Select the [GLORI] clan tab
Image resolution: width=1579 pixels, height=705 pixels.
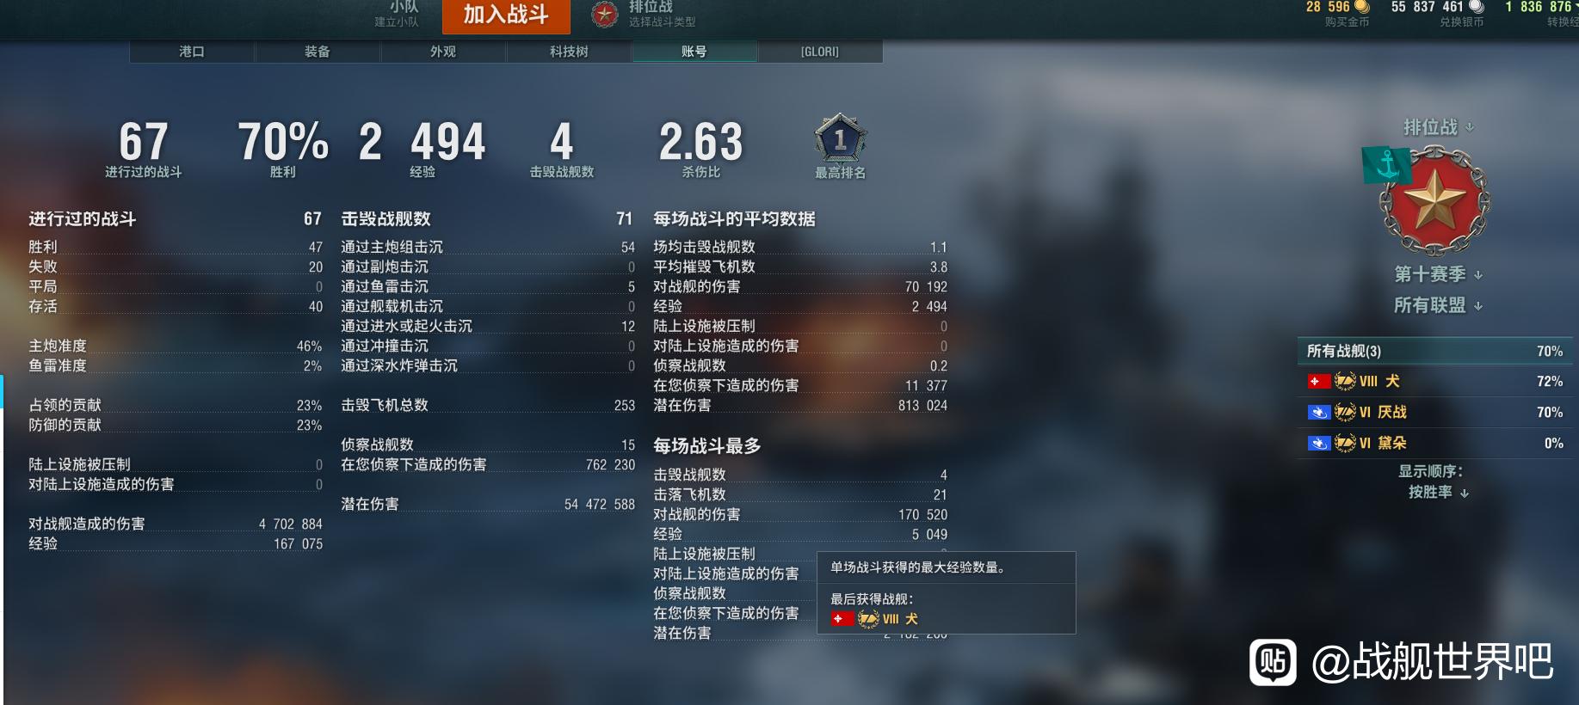(820, 52)
